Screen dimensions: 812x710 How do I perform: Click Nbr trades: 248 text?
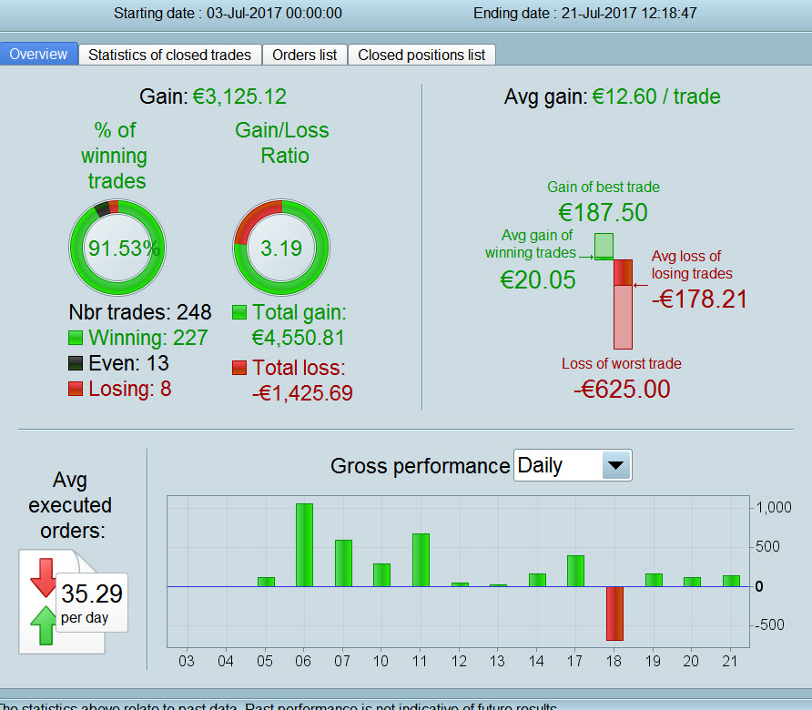[x=140, y=312]
